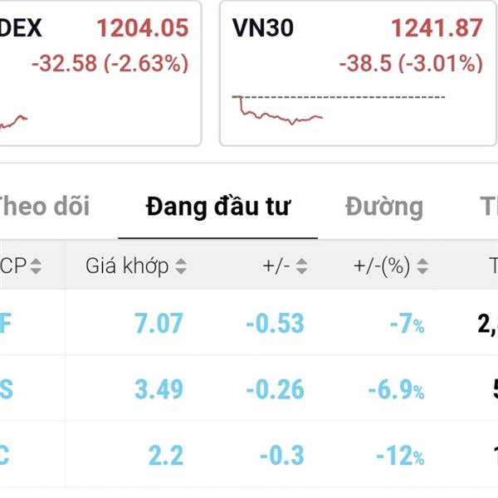Image resolution: width=498 pixels, height=498 pixels.
Task: Select the stock row priced 7.07
Action: (x=249, y=323)
